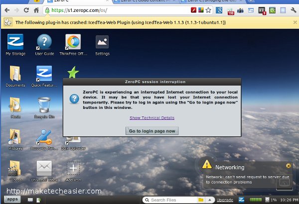This screenshot has height=204, width=299.
Task: Switch to the first ZeroPC tab
Action: coord(78,1)
